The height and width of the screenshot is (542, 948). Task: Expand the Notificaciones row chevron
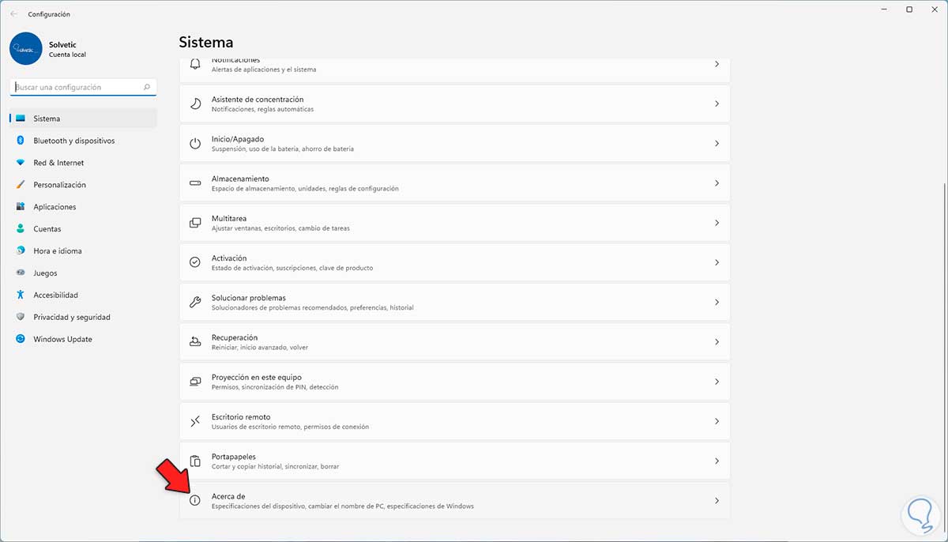tap(717, 65)
